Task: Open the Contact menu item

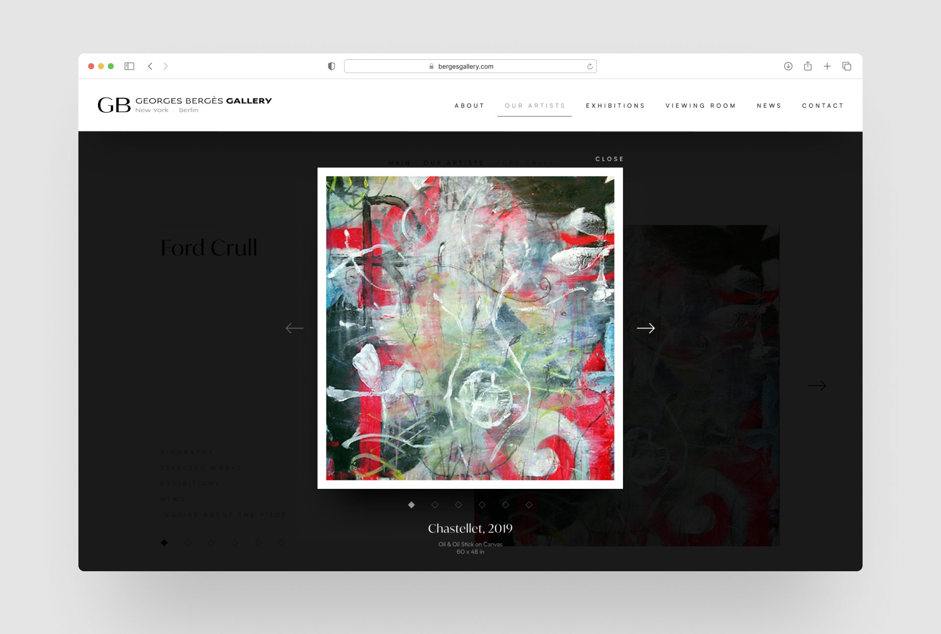Action: pyautogui.click(x=822, y=105)
